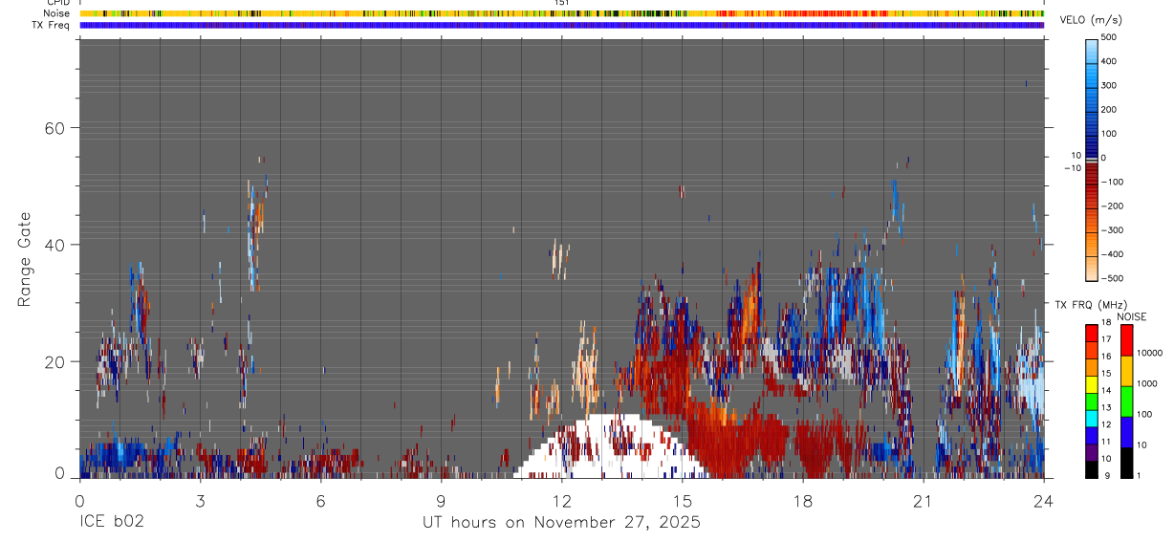Click the TX FRQ scale label 16
The image size is (1174, 542).
tap(1108, 357)
